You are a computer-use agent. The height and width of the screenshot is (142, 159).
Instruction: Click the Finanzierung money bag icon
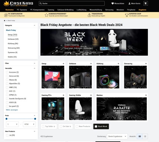(x=89, y=15)
